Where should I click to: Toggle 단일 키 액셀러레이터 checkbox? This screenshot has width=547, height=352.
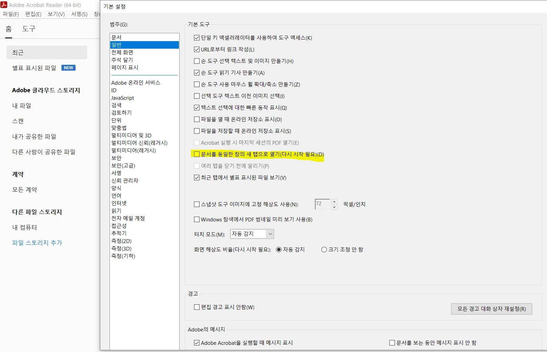tap(197, 38)
